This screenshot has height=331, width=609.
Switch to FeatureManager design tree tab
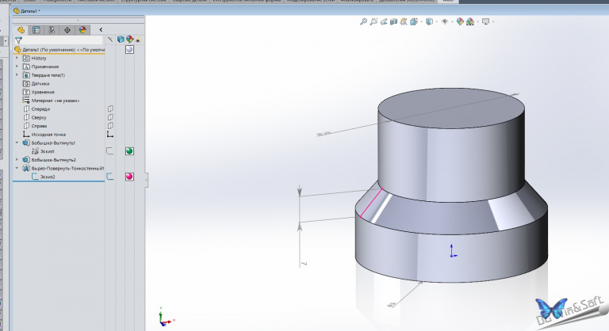pos(21,30)
